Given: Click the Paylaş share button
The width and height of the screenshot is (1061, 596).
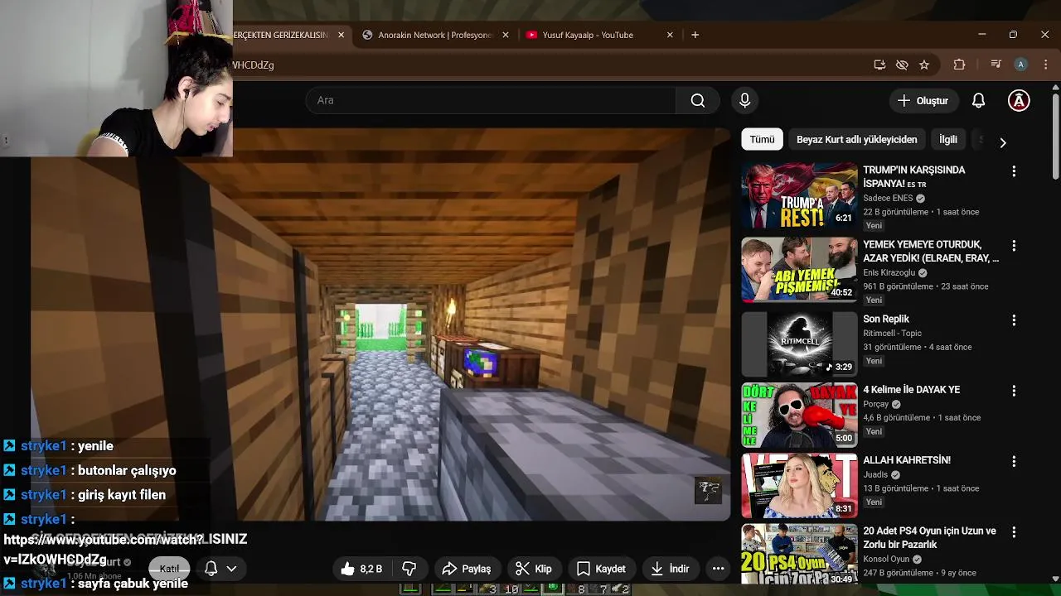Looking at the screenshot, I should coord(467,569).
